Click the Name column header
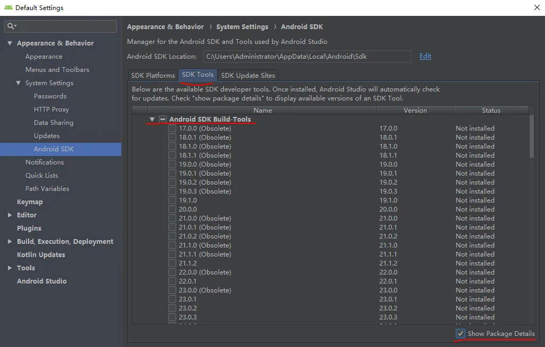Viewport: 545px width, 347px height. [x=262, y=110]
